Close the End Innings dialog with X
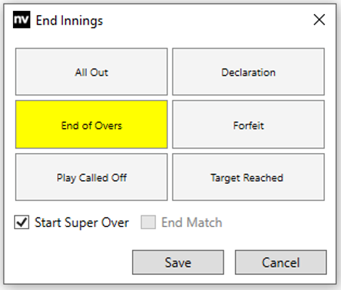This screenshot has width=341, height=290. click(x=319, y=20)
